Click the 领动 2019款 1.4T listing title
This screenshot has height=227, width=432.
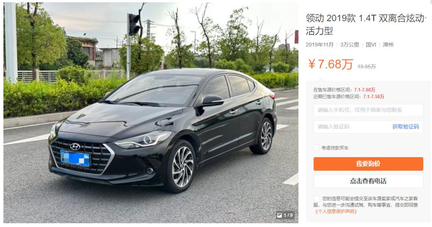[x=366, y=25]
